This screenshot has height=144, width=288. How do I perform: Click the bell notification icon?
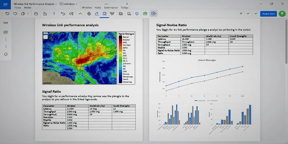tap(137, 14)
